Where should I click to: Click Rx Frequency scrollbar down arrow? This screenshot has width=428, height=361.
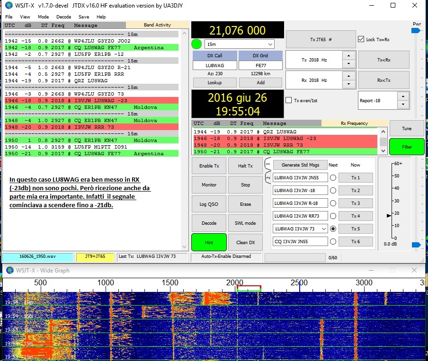click(383, 150)
